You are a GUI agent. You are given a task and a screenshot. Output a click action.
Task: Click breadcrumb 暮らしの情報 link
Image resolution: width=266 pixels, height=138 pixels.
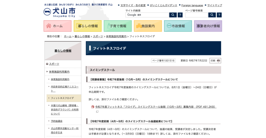(82, 36)
